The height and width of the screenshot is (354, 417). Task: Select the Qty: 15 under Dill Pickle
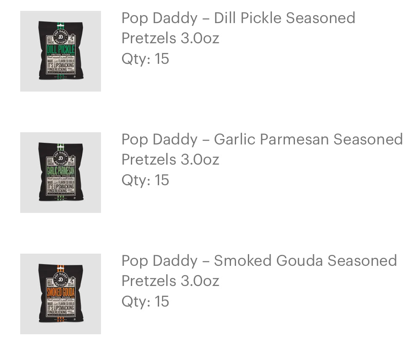click(145, 59)
